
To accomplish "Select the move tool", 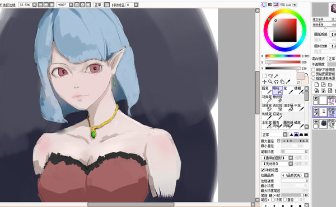I will [264, 81].
